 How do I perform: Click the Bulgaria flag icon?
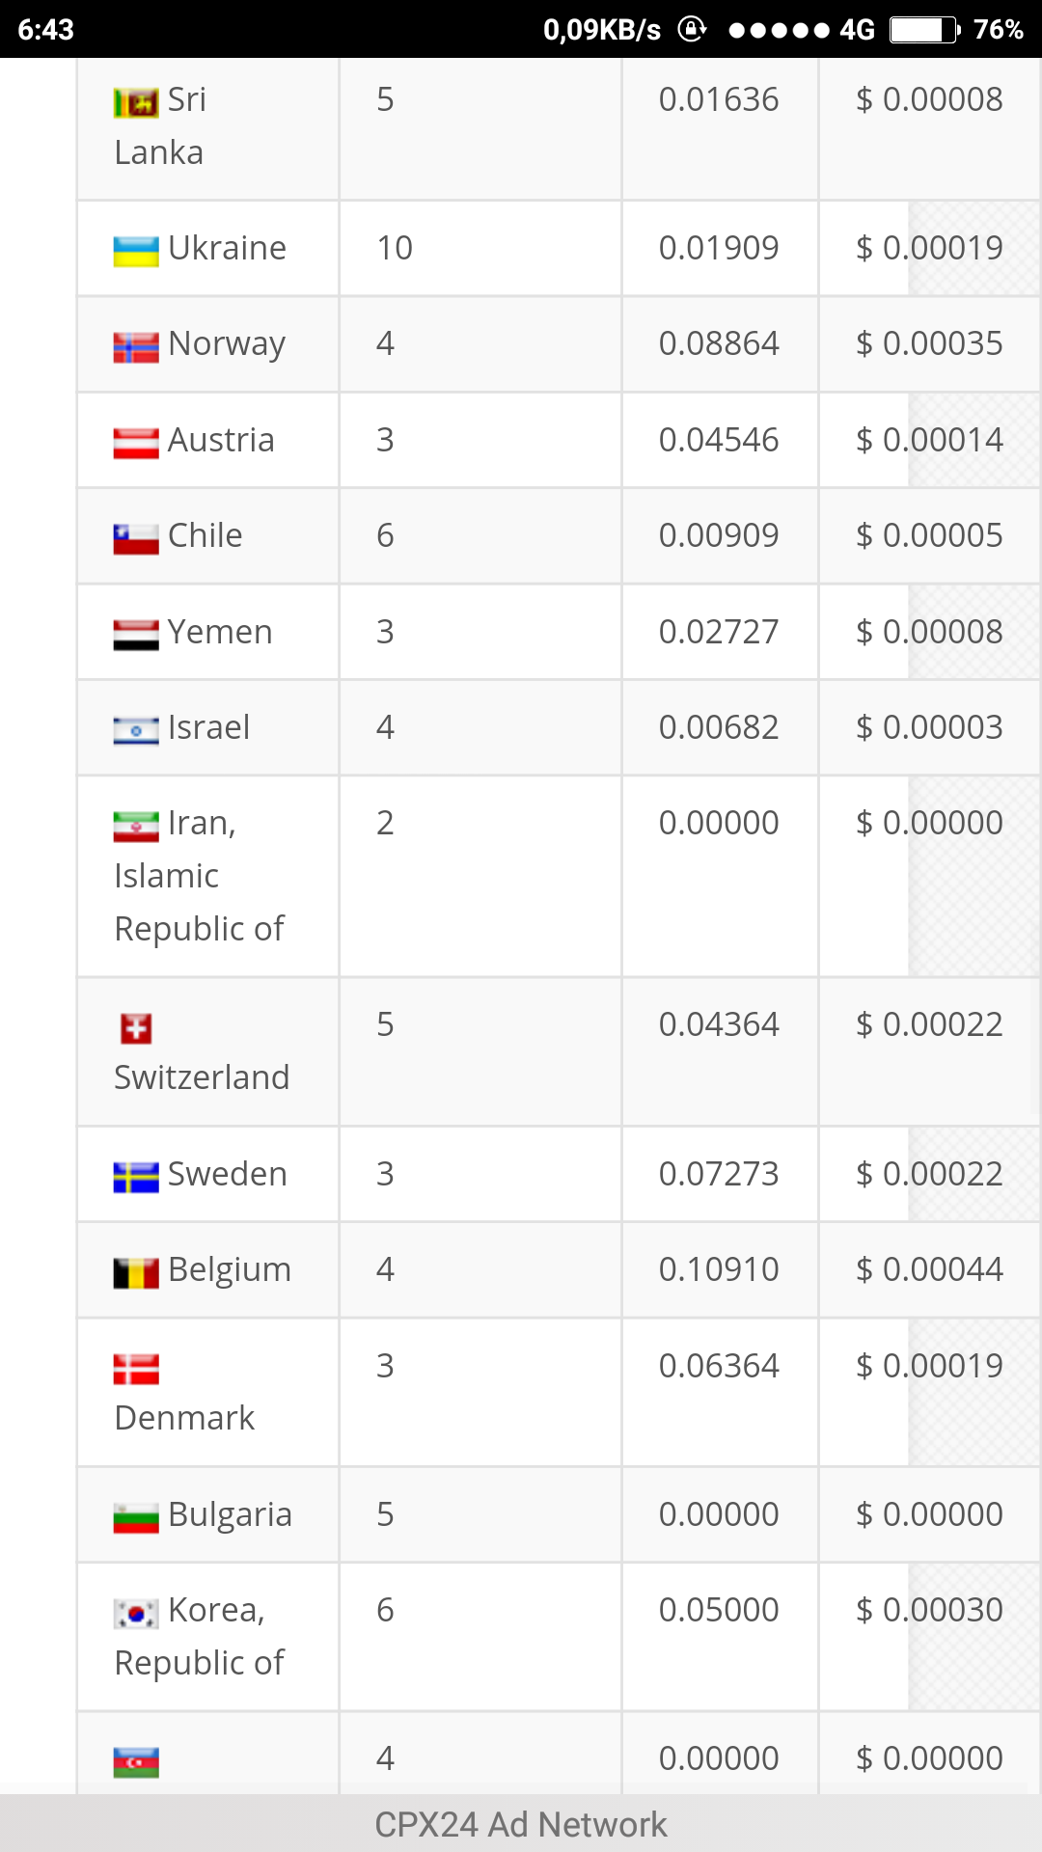pos(136,1517)
